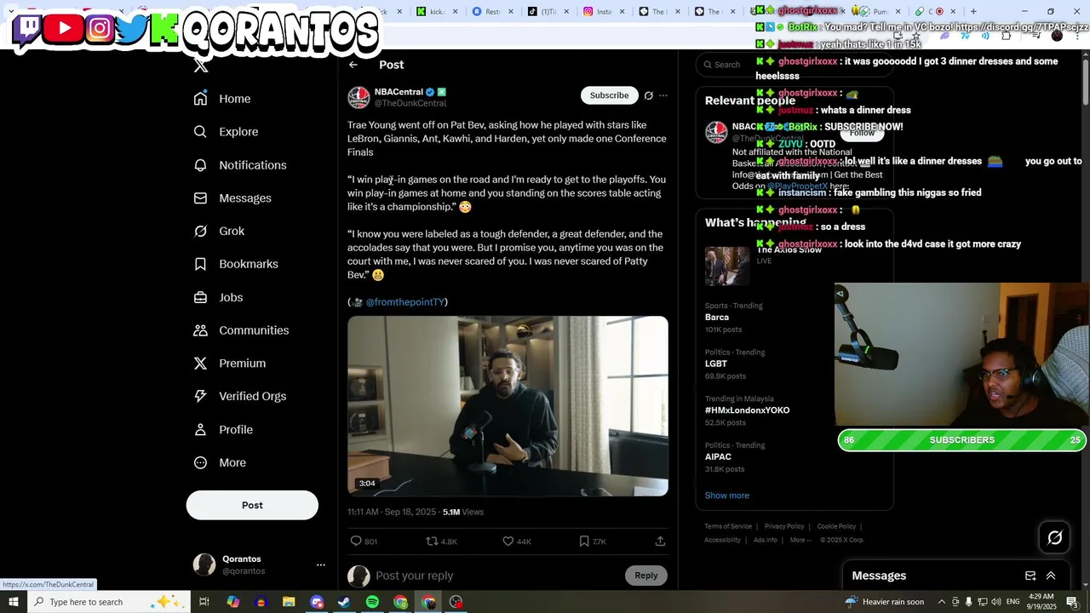Click the white Post button
1090x613 pixels.
(x=252, y=505)
